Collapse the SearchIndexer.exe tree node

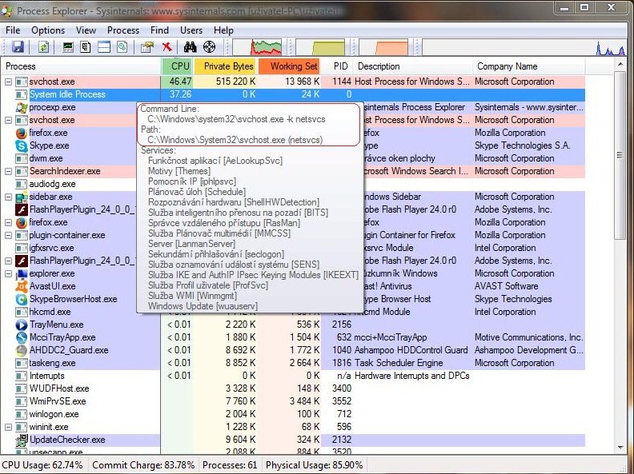point(9,171)
